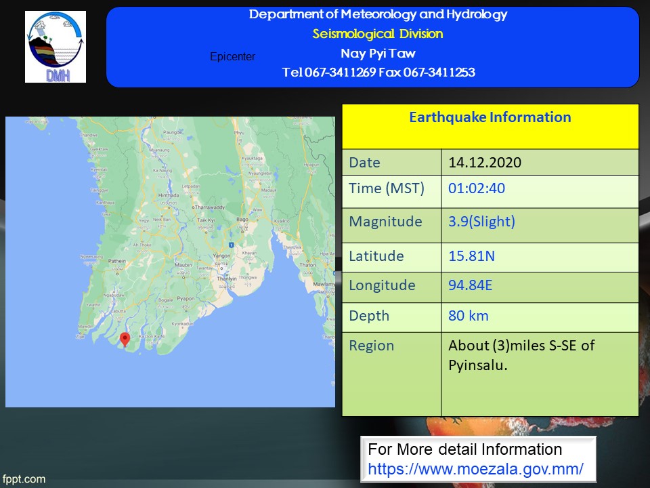Click the Seismological Division title text
650x488 pixels.
pyautogui.click(x=377, y=34)
